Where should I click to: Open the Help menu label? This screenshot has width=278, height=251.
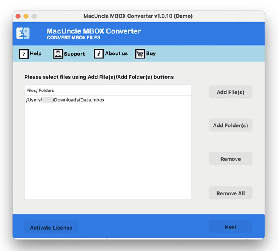tap(36, 53)
